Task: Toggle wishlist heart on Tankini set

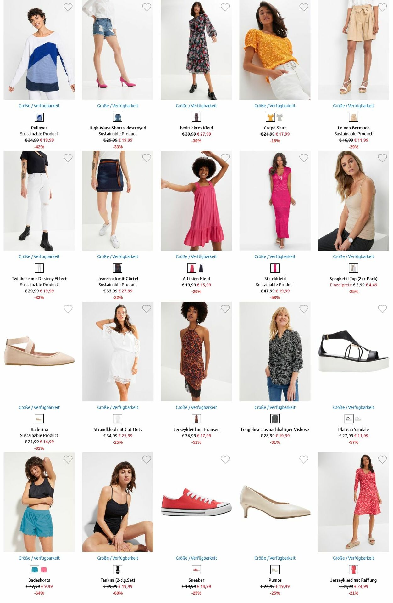Action: pos(147,459)
